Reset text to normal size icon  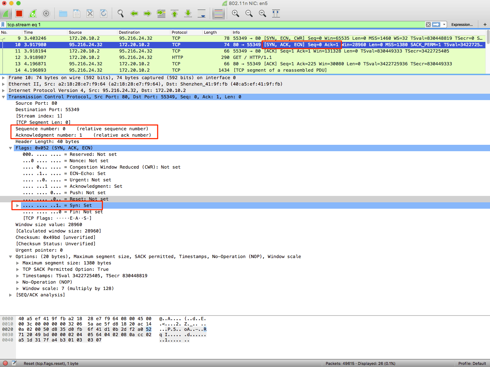tap(263, 14)
